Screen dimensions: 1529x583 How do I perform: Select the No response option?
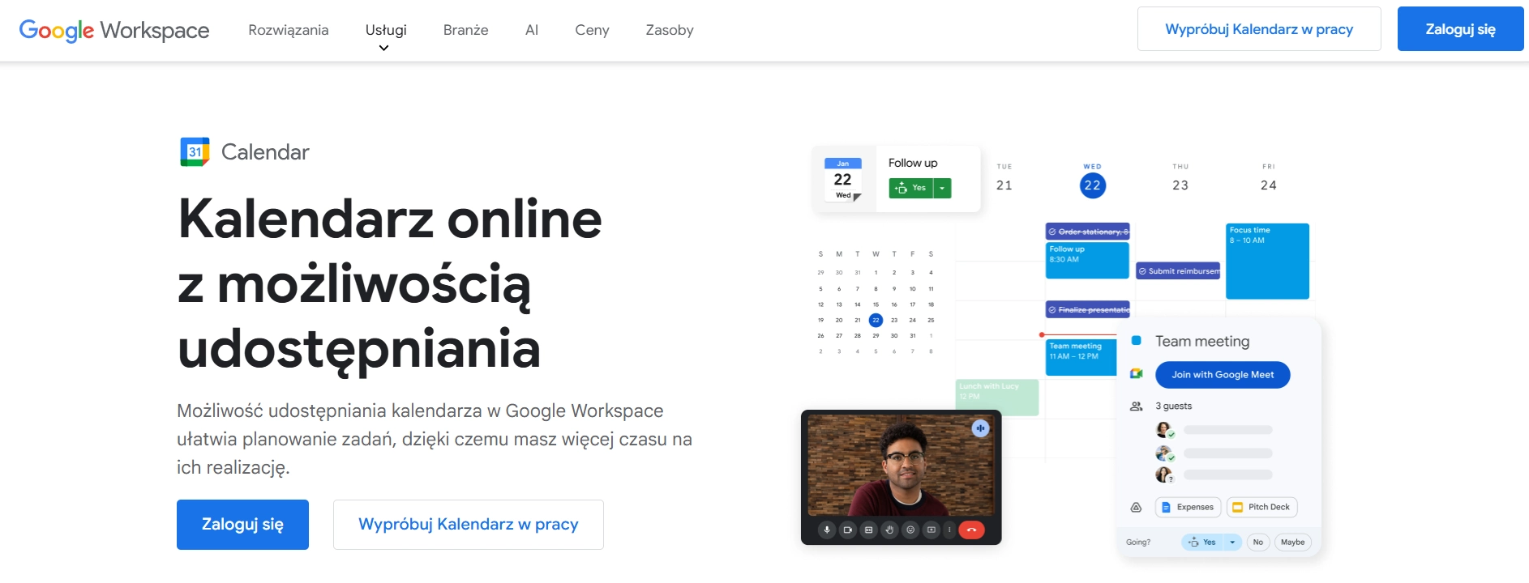click(x=1257, y=542)
